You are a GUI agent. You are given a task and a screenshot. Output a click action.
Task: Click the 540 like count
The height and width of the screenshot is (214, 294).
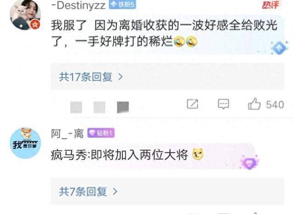coord(275,105)
